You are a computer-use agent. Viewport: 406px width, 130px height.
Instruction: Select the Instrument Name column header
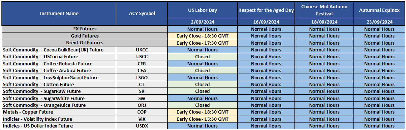[59, 14]
